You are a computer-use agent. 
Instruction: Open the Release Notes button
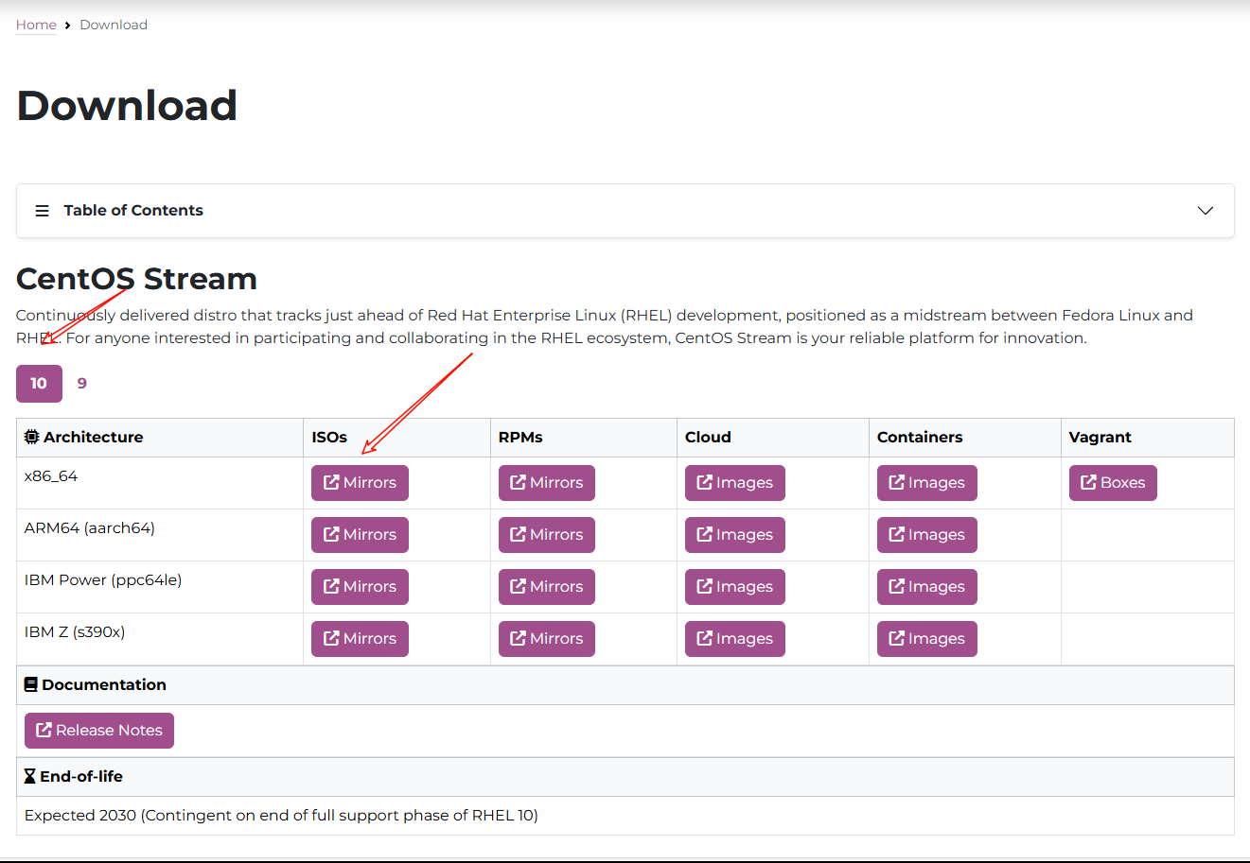(99, 731)
